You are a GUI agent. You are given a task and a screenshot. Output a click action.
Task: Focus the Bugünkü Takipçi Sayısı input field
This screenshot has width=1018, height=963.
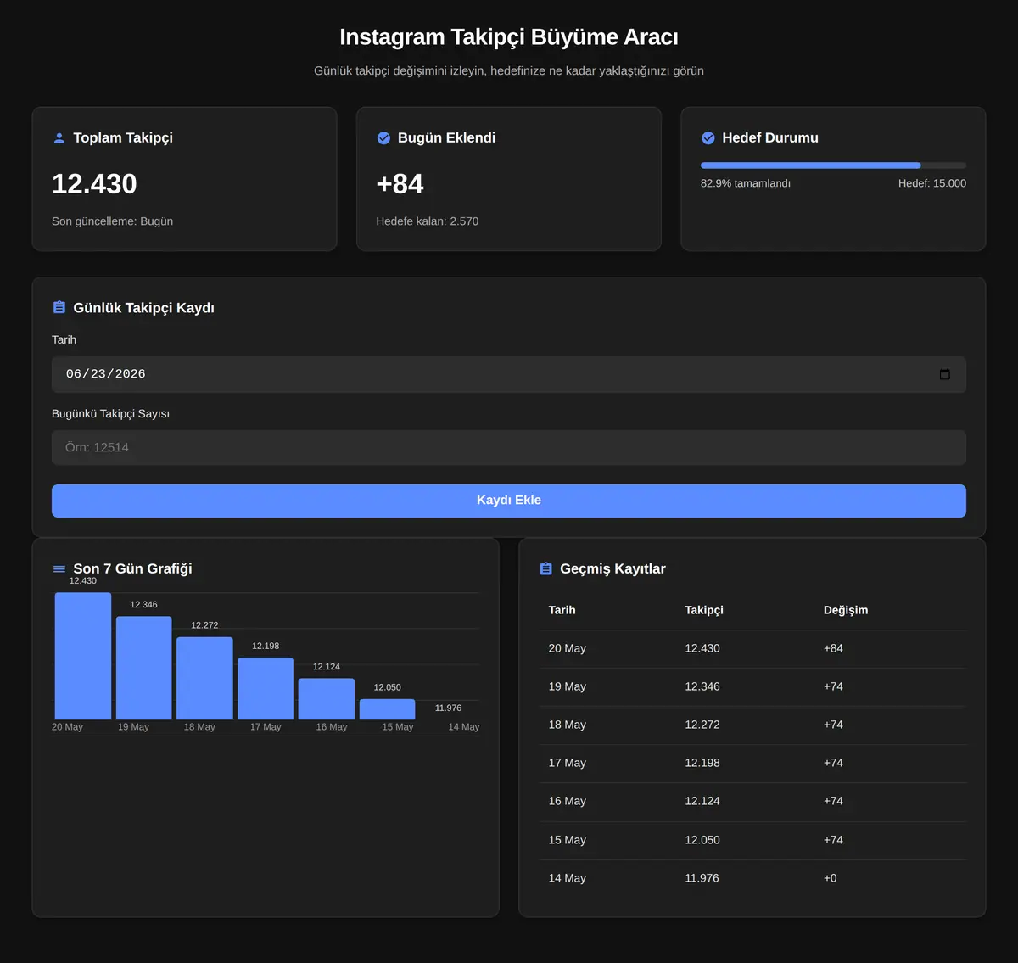click(509, 448)
